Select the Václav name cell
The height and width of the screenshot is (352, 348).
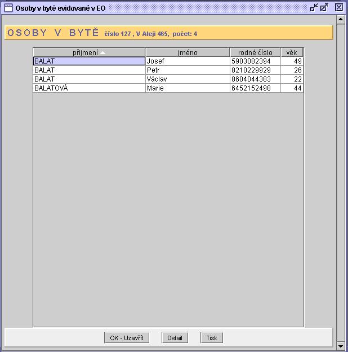[x=188, y=79]
